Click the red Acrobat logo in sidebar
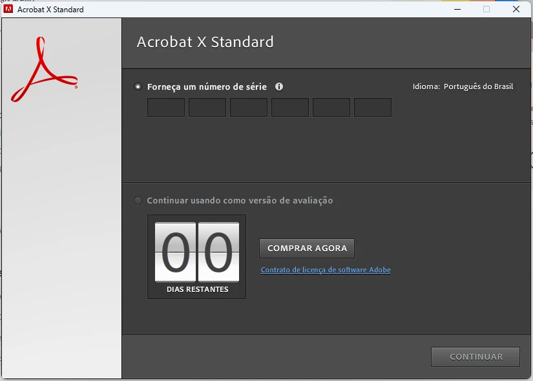This screenshot has width=533, height=381. (x=44, y=69)
